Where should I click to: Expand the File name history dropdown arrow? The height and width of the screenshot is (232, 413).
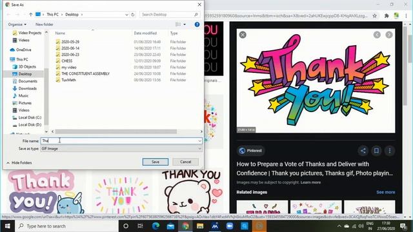click(x=199, y=140)
